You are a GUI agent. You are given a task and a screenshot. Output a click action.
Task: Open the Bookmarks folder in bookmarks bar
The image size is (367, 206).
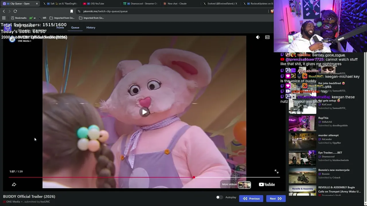point(19,18)
